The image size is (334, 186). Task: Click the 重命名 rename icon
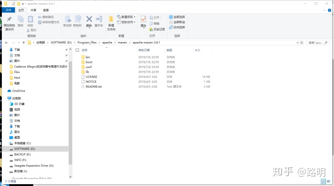[x=99, y=19]
